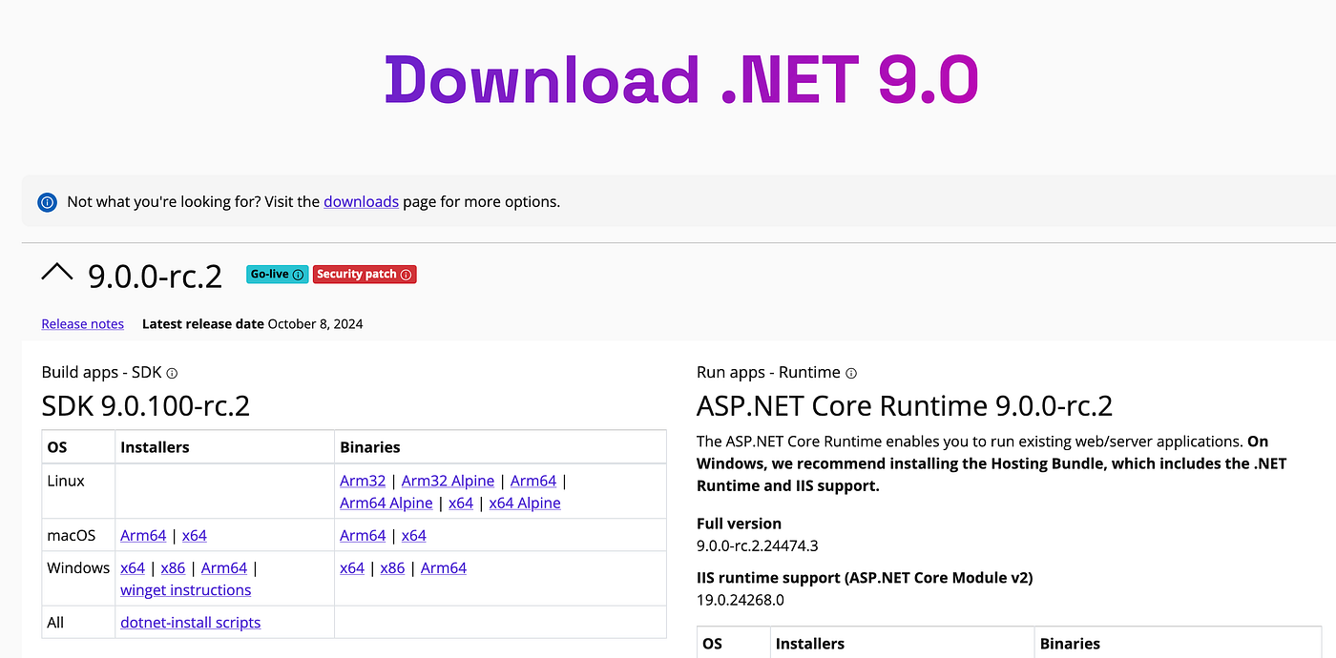Click the October 8, 2024 release date
Screen dimensions: 1336x658
(x=315, y=324)
